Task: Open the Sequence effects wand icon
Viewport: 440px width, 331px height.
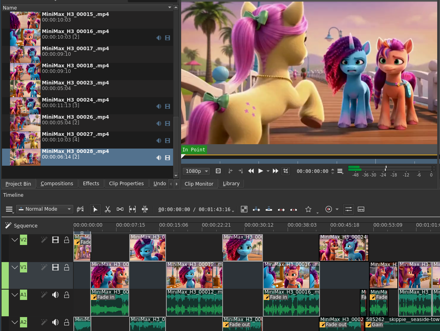Action: 8,225
